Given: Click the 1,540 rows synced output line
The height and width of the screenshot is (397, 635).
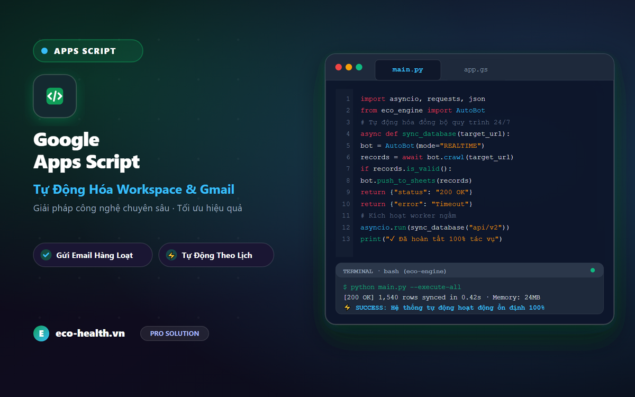Looking at the screenshot, I should click(x=442, y=297).
